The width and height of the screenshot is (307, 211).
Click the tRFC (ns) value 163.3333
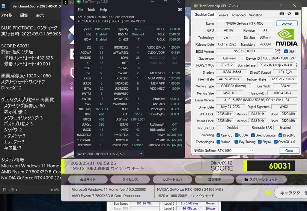click(101, 109)
